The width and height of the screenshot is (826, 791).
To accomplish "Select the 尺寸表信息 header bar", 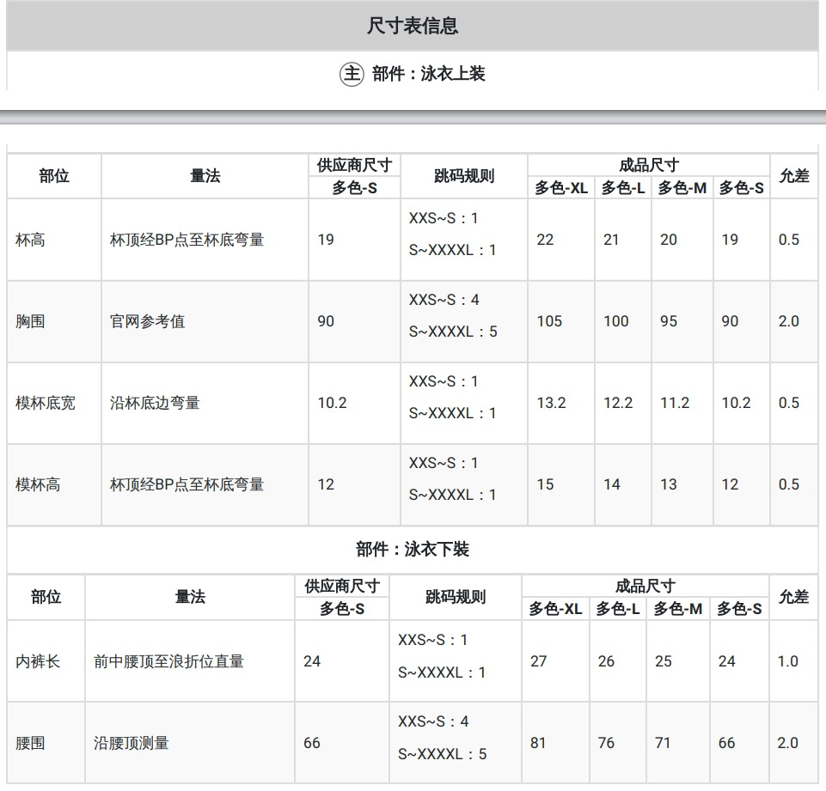I will tap(413, 26).
